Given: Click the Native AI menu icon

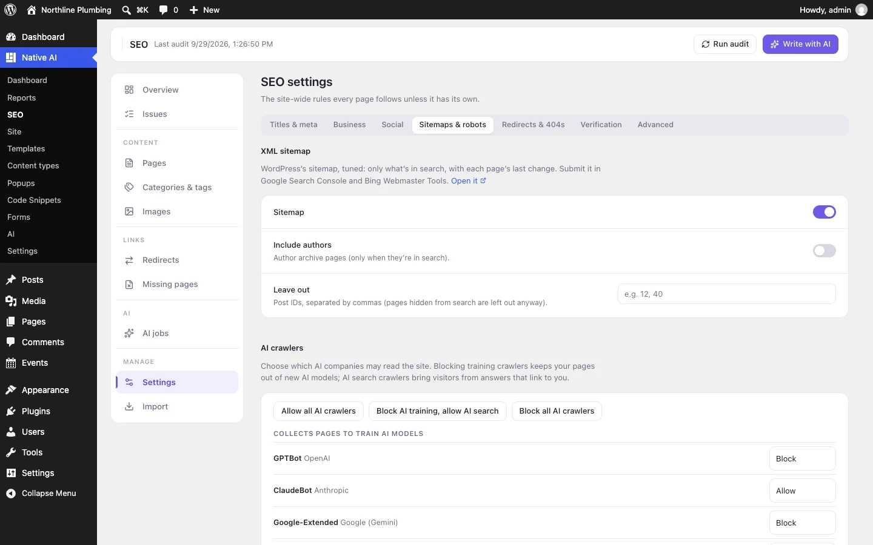Looking at the screenshot, I should (x=11, y=58).
